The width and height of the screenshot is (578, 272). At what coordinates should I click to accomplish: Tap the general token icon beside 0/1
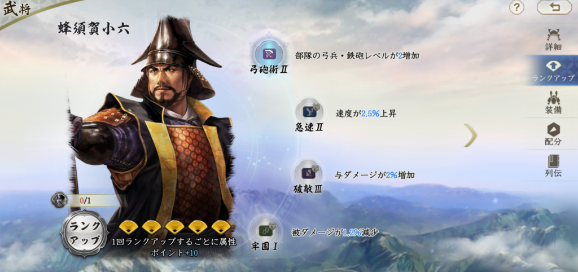(x=59, y=200)
